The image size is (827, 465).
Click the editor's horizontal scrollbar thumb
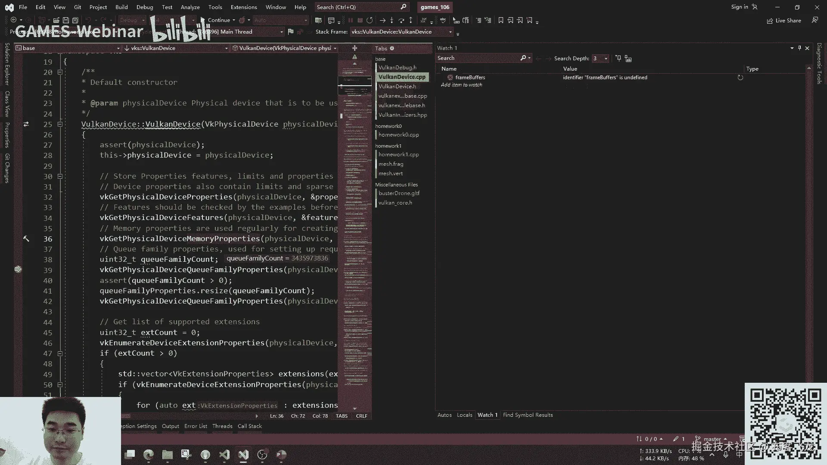click(126, 416)
